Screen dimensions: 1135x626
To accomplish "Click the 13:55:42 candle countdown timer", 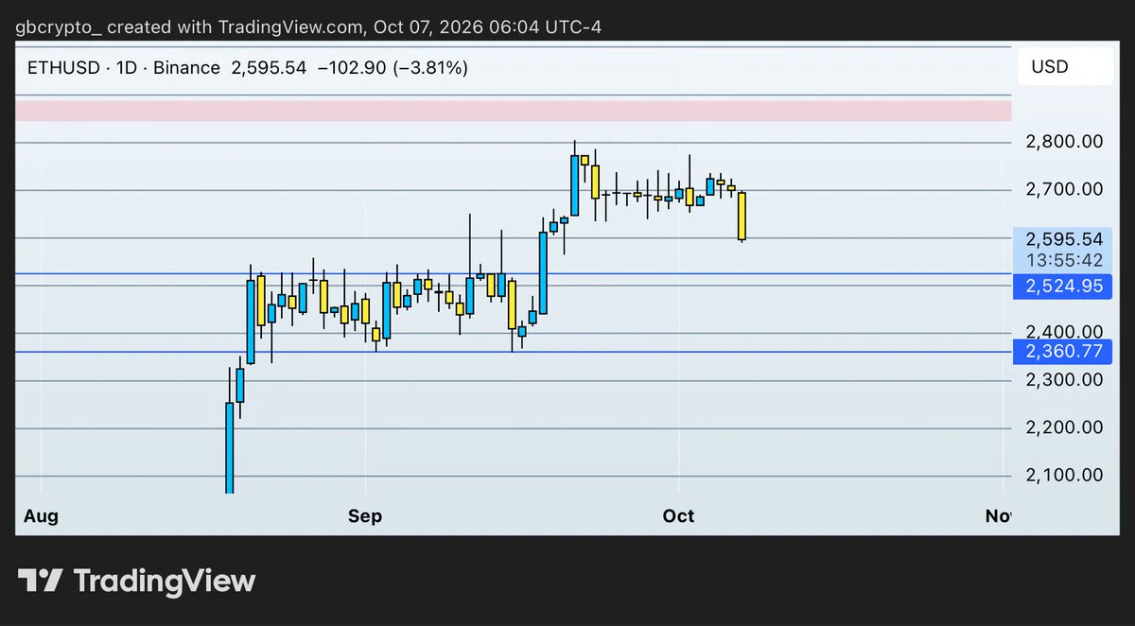I will pos(1064,260).
